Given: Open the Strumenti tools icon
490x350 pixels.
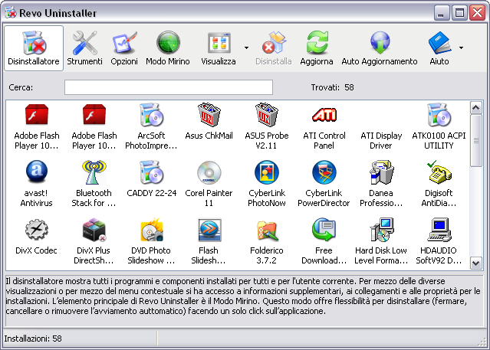Looking at the screenshot, I should [x=84, y=43].
